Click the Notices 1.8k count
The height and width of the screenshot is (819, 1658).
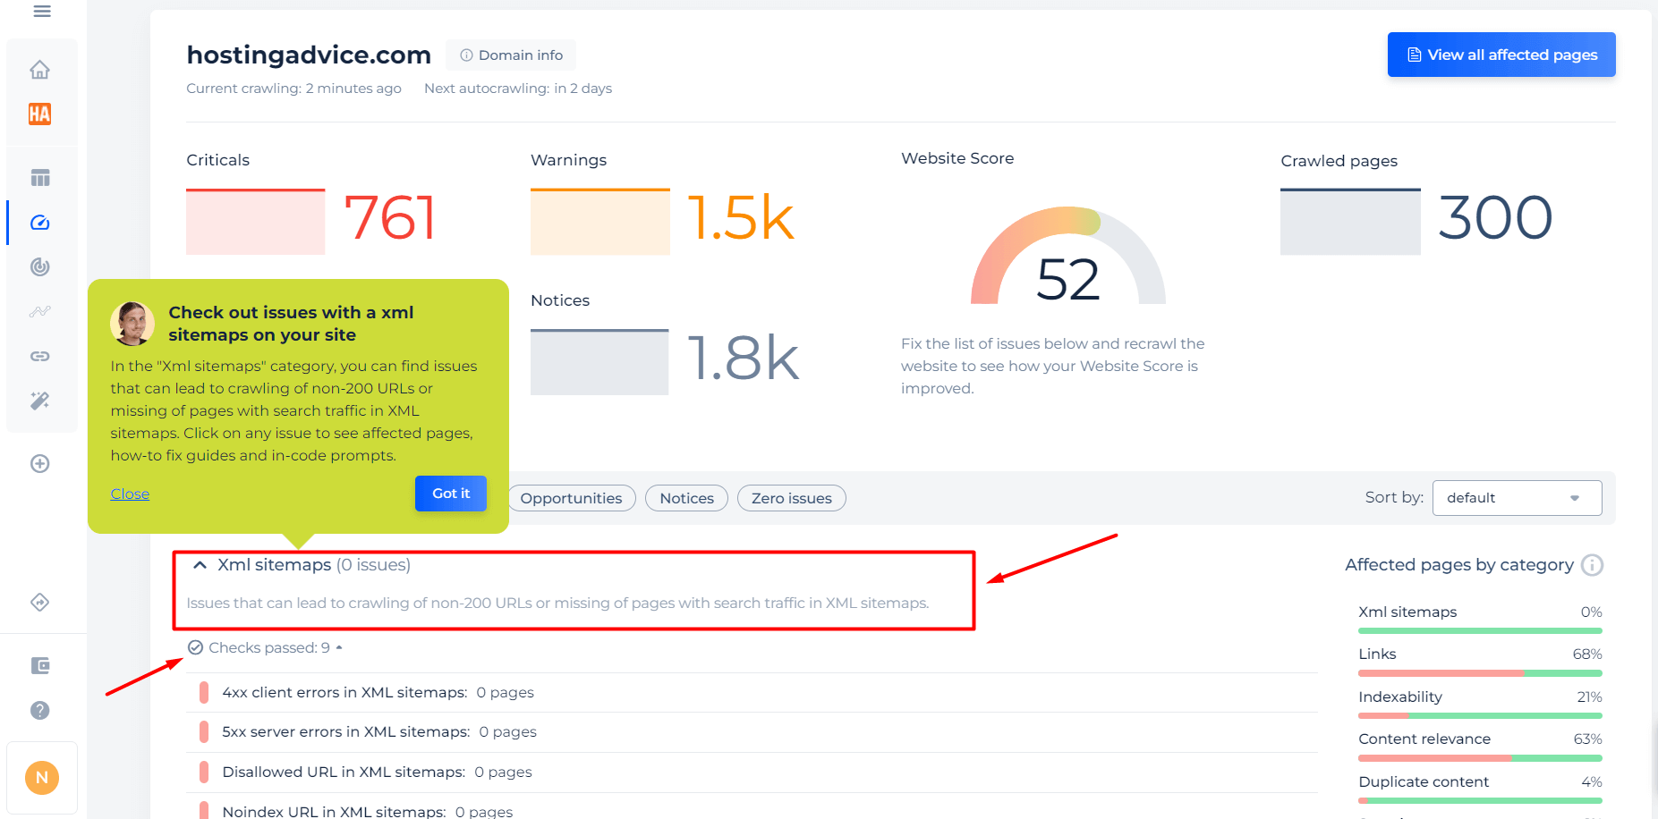[x=743, y=359]
